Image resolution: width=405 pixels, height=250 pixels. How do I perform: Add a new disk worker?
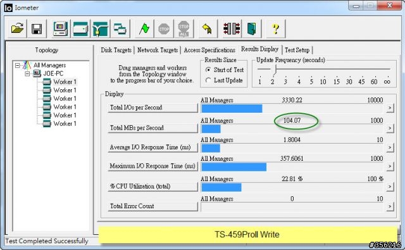[x=80, y=28]
